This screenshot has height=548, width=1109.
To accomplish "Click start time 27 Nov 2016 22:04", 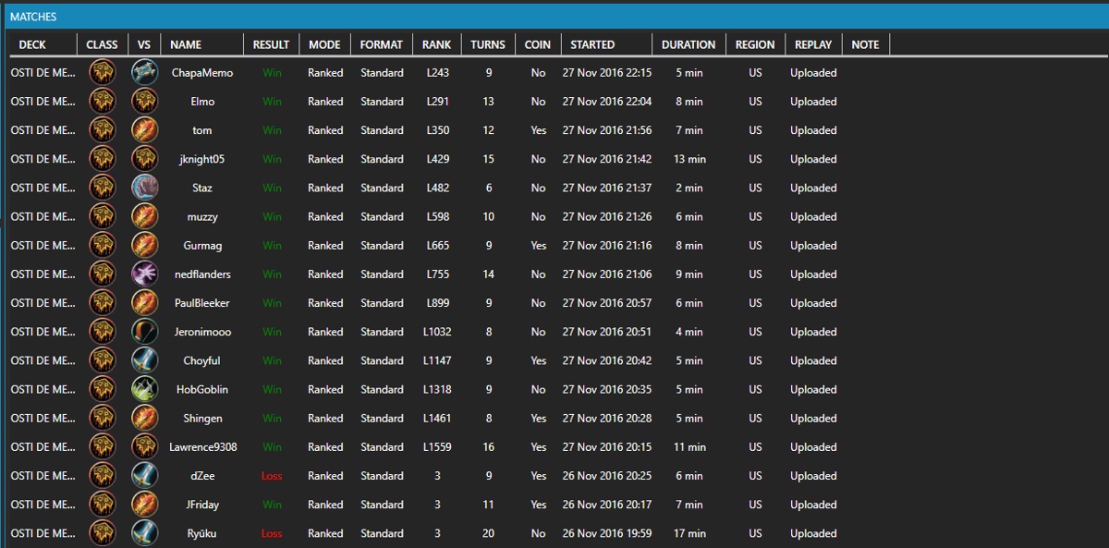I will click(x=606, y=102).
